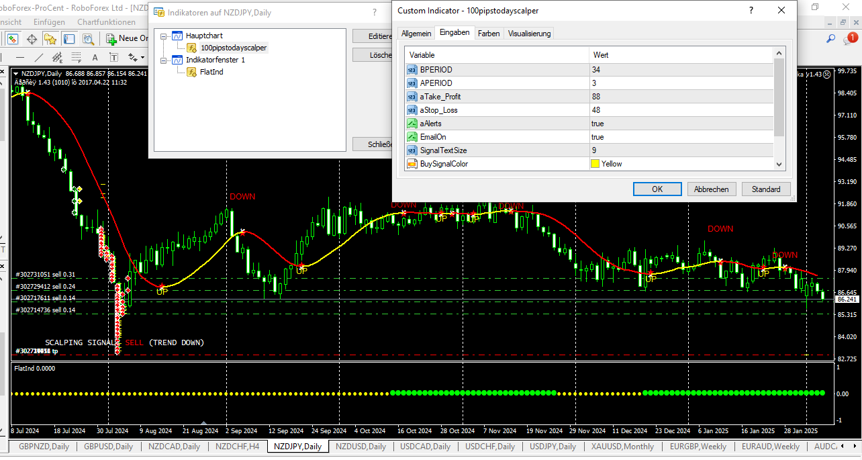
Task: Switch to the Allgemein tab
Action: [416, 34]
